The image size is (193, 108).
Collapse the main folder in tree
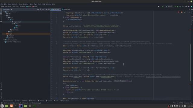7,18
